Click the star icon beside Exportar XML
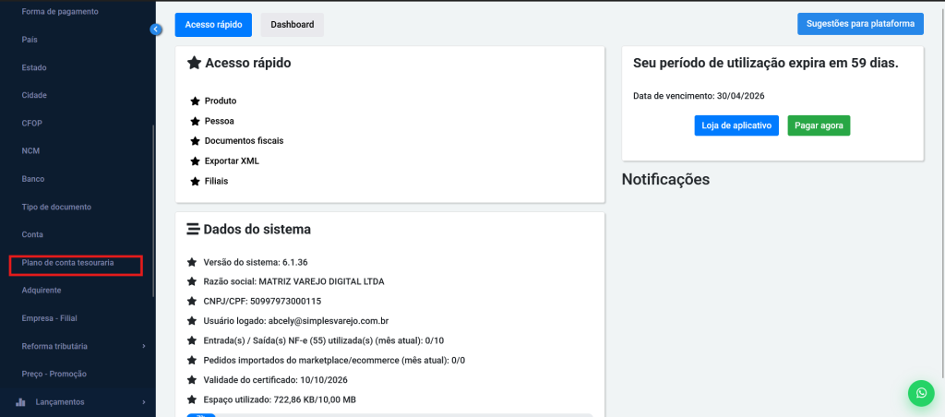 195,161
